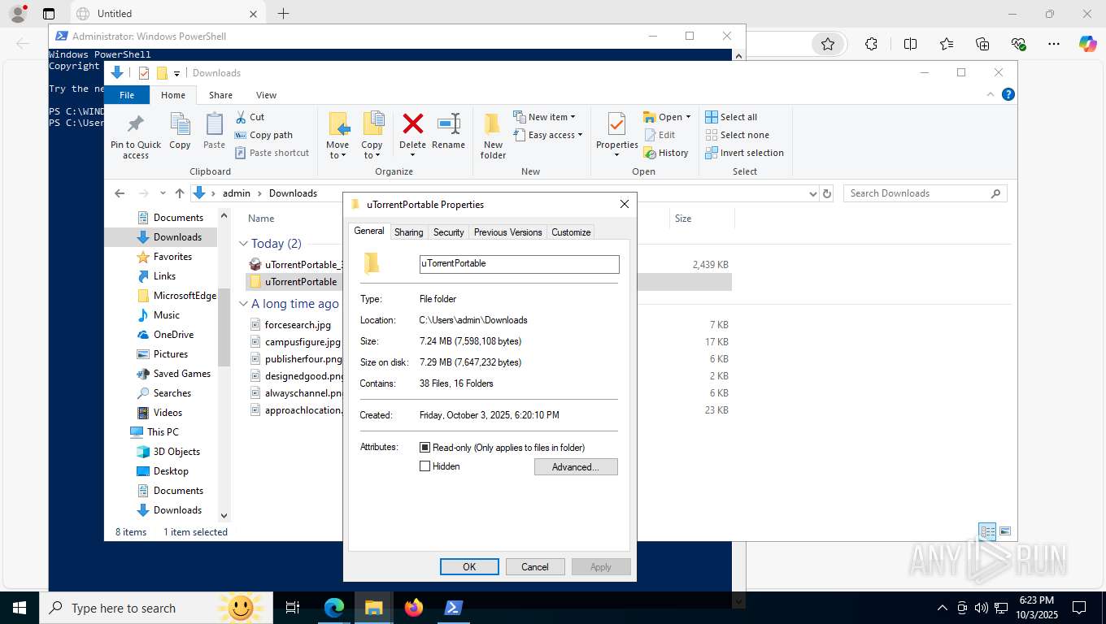1106x624 pixels.
Task: Switch to details view icon in status bar
Action: [987, 532]
